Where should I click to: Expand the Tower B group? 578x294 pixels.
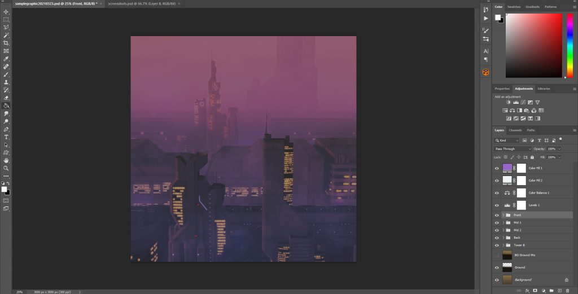(503, 245)
